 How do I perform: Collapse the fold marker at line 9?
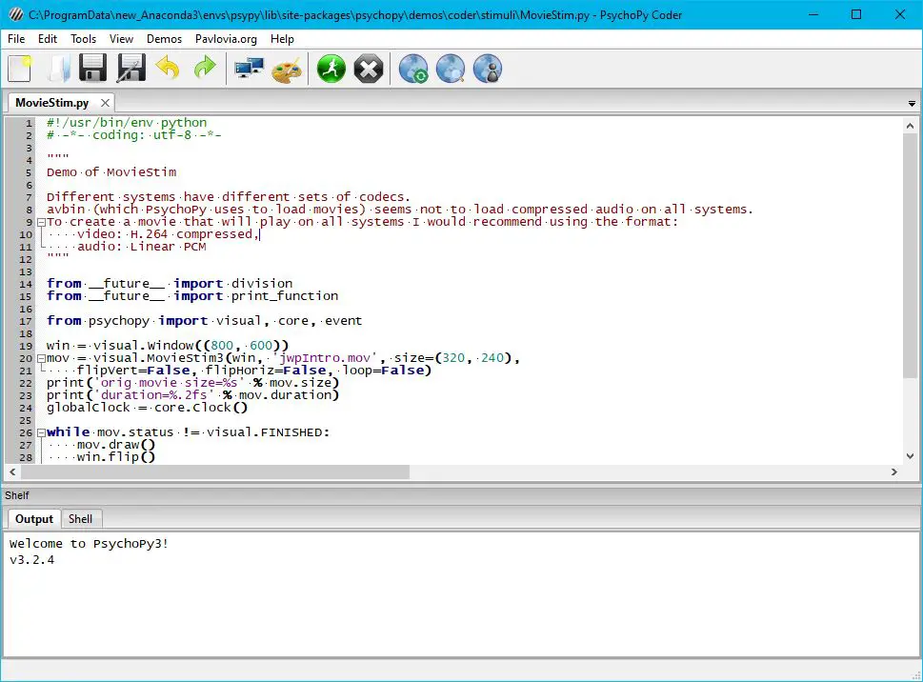(41, 223)
